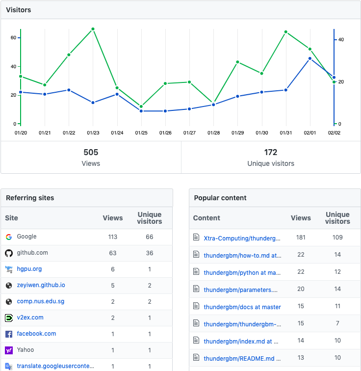
Task: Click the GitHub octocat icon beside github.com
Action: pos(9,253)
